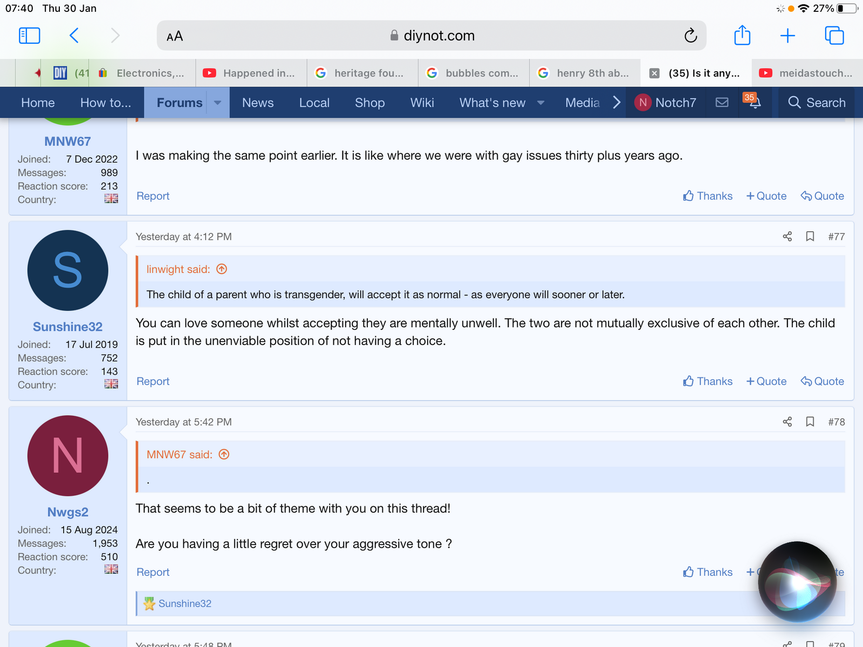
Task: Show the tab overview
Action: 834,36
